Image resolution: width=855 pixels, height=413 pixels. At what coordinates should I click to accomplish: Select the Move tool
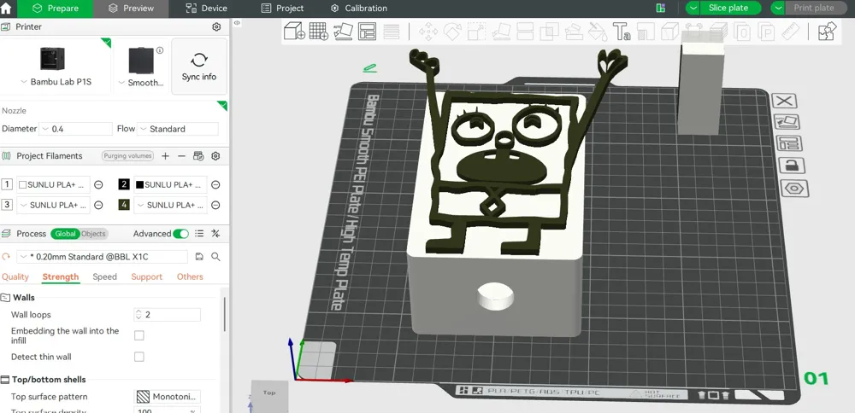(x=428, y=31)
